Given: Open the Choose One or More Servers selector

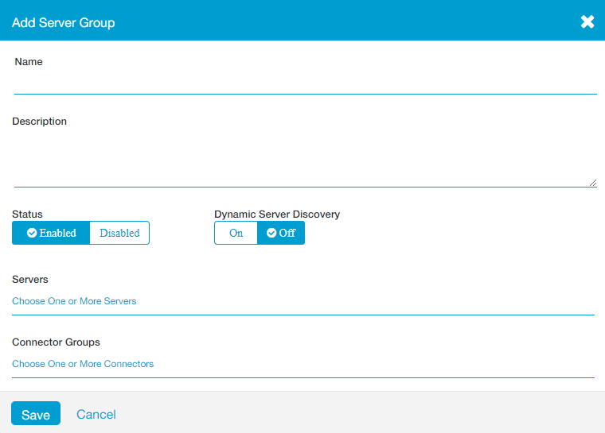Looking at the screenshot, I should 74,301.
